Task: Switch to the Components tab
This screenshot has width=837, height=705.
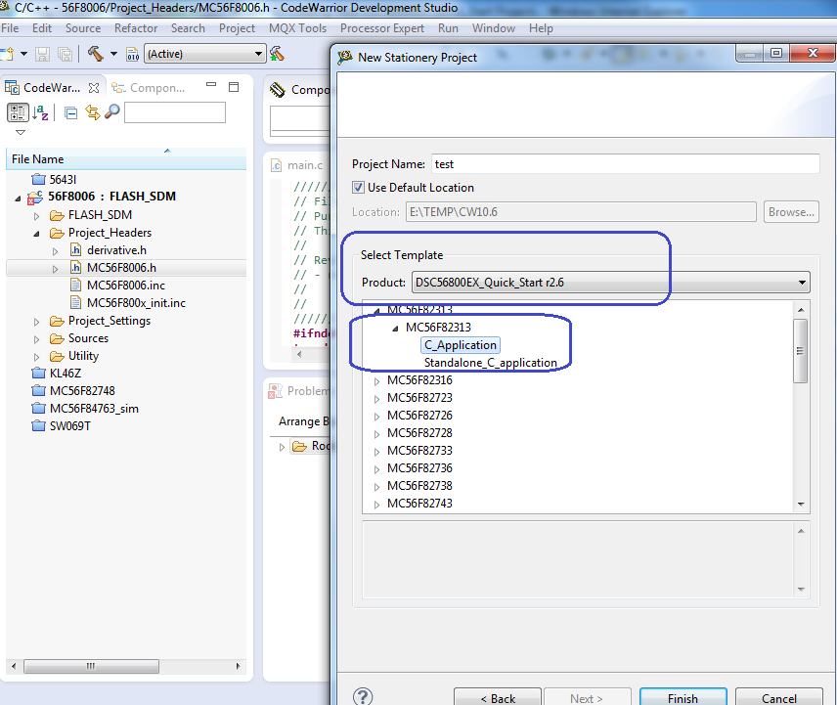Action: click(149, 88)
